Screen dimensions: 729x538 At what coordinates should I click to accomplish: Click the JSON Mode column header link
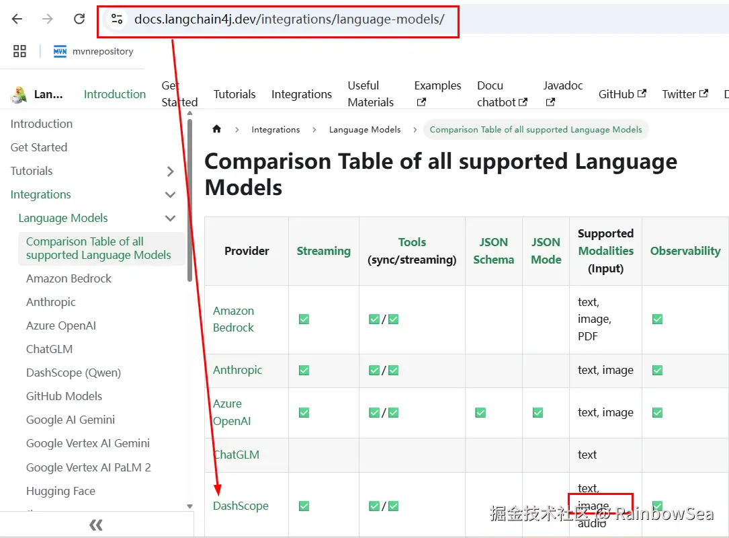(546, 252)
